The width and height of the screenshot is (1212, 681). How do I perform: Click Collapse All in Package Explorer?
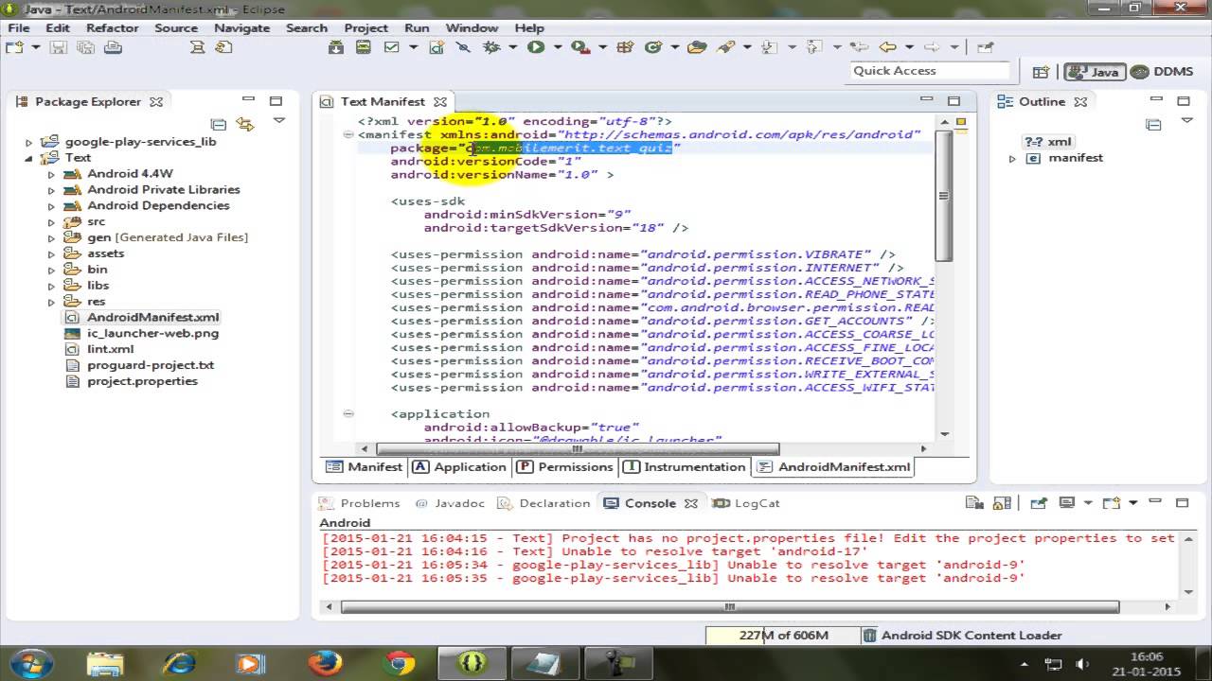tap(218, 124)
